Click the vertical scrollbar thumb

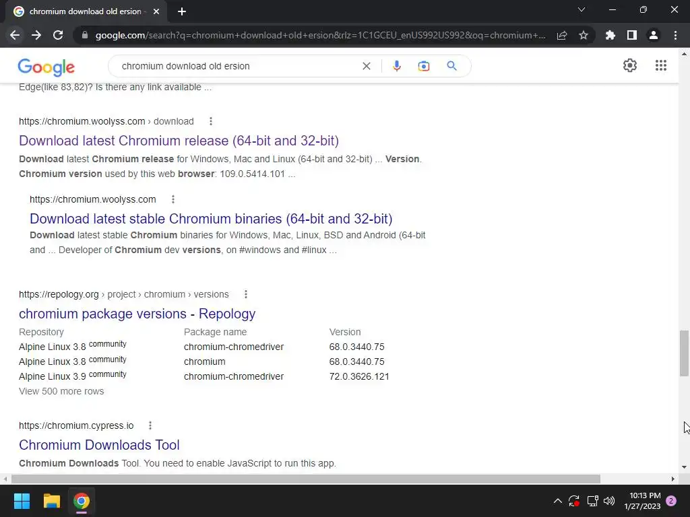click(684, 353)
